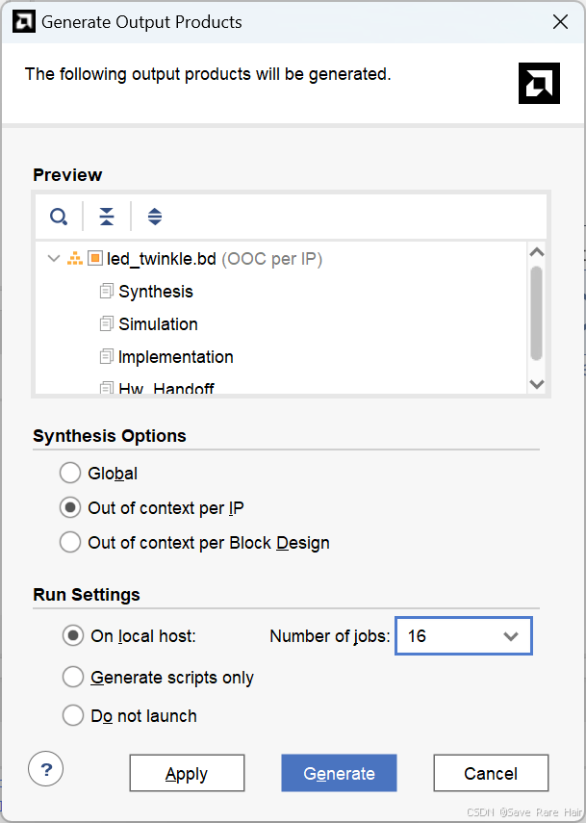The image size is (586, 823).
Task: Select Generate scripts only option
Action: tap(72, 678)
